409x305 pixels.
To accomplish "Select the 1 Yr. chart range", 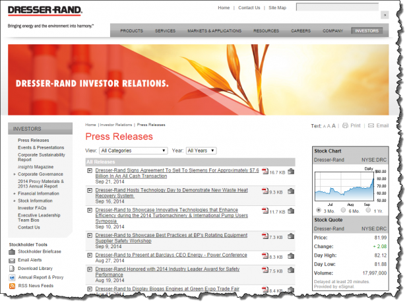I will (x=369, y=211).
